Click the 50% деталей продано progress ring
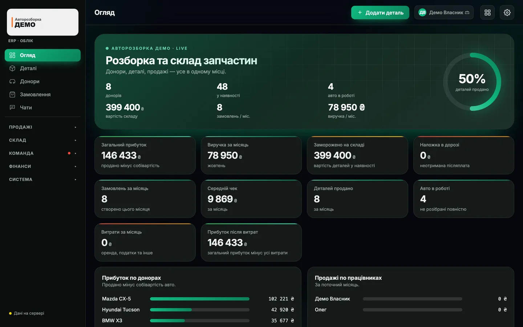The height and width of the screenshot is (327, 523). tap(472, 82)
